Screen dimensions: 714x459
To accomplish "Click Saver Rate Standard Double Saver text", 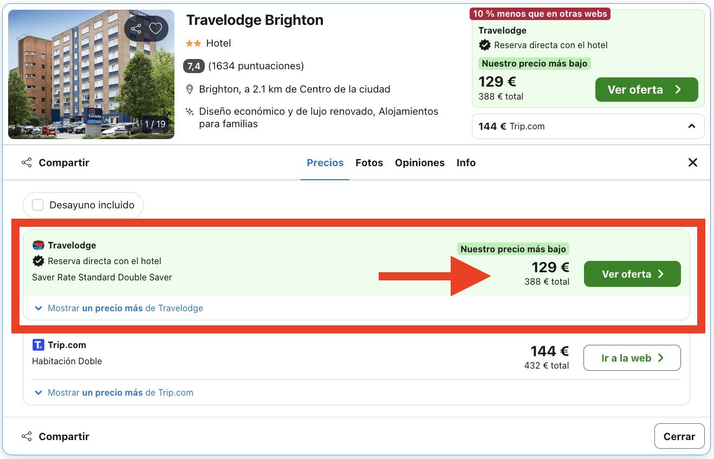I will (102, 277).
